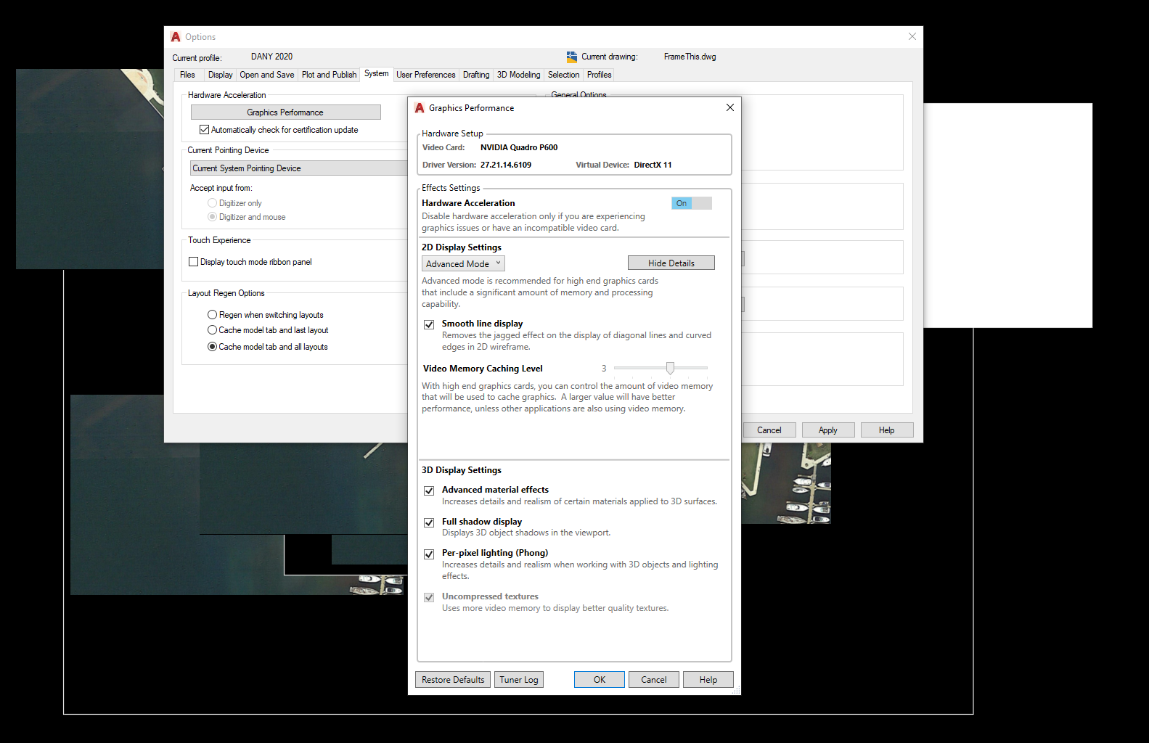Toggle the Hardware Acceleration switch
1149x743 pixels.
(692, 203)
